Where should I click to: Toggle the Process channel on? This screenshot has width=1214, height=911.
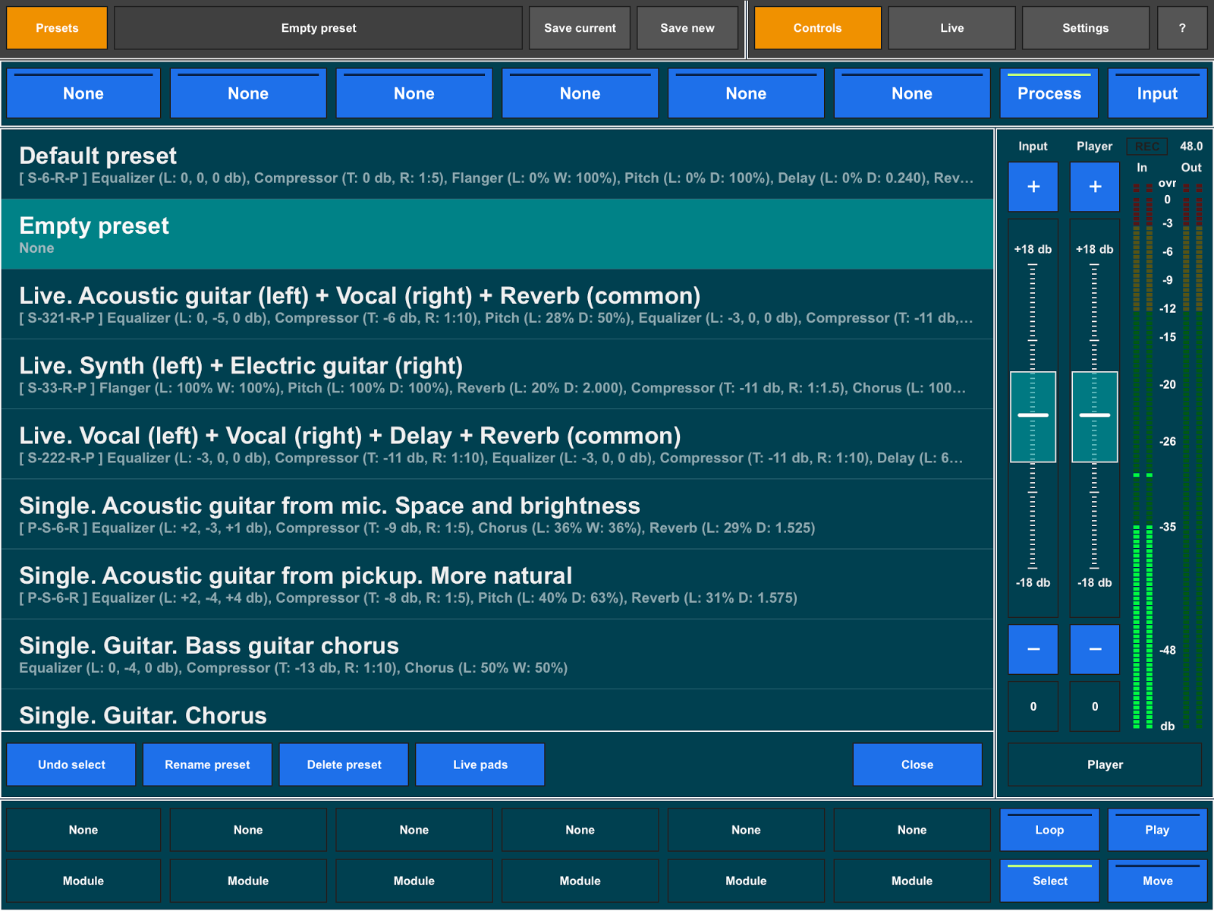(1049, 93)
